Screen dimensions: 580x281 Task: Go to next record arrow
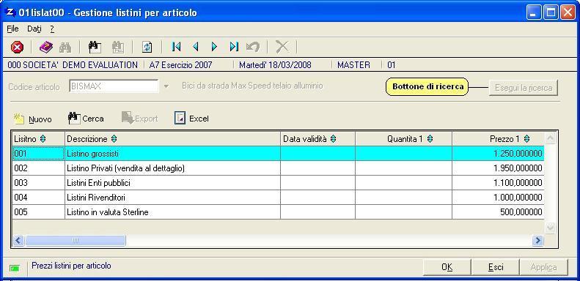[214, 47]
